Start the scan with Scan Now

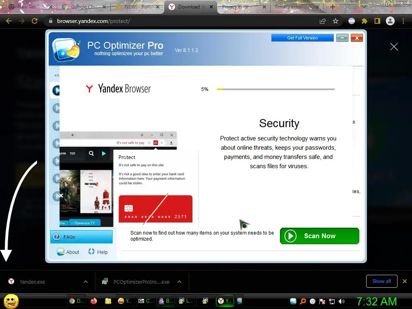pos(319,236)
